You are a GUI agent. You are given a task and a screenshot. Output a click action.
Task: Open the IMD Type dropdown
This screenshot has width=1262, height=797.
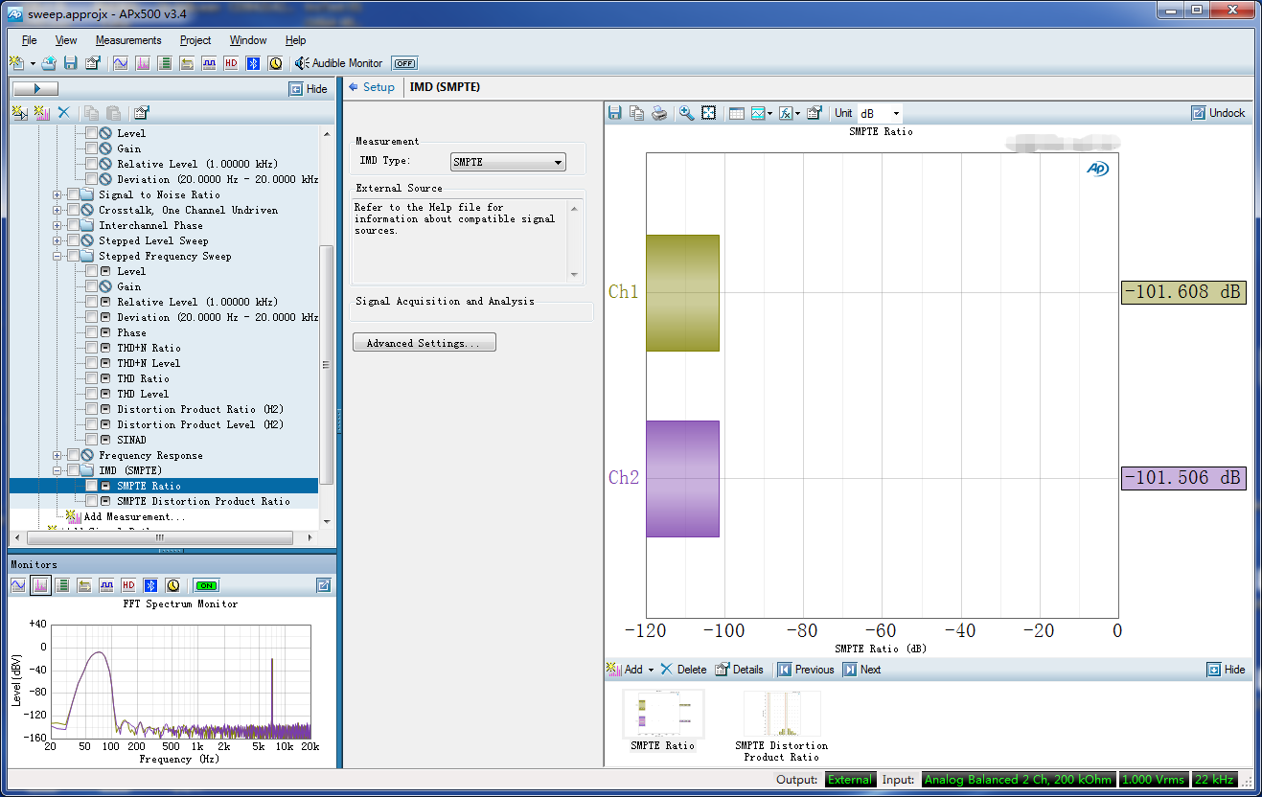pyautogui.click(x=508, y=162)
